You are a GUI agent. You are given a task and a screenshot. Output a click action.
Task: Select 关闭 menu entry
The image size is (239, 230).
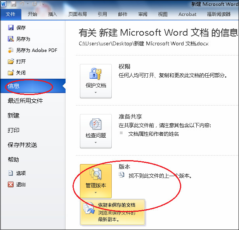(21, 73)
